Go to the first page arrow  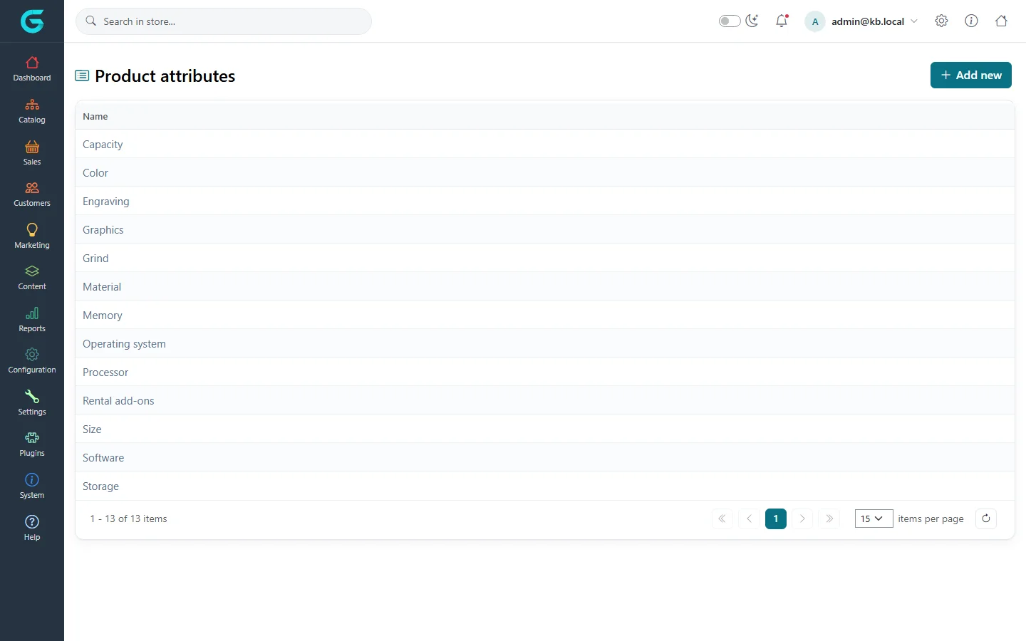[722, 518]
